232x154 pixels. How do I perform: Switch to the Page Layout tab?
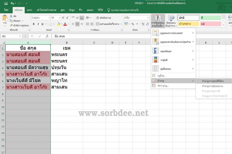(46, 10)
